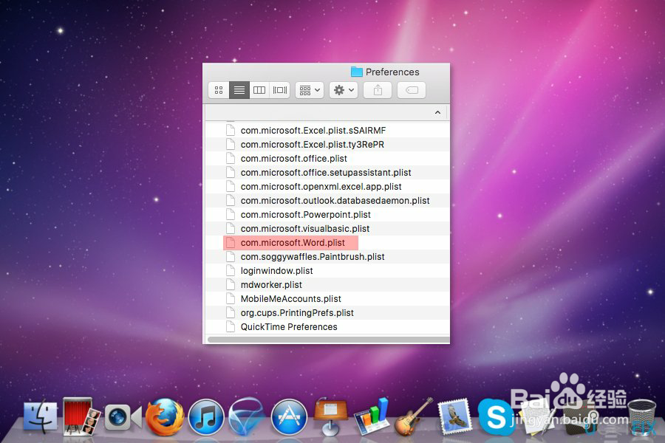
Task: Open FaceTime camera app in dock
Action: (123, 418)
